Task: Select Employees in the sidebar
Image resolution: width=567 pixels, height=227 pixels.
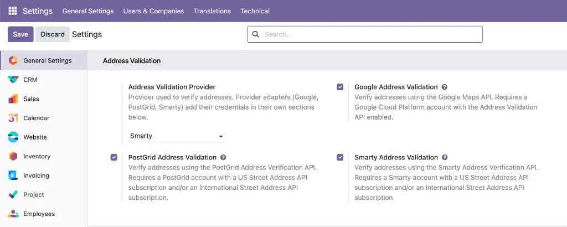Action: [44, 214]
